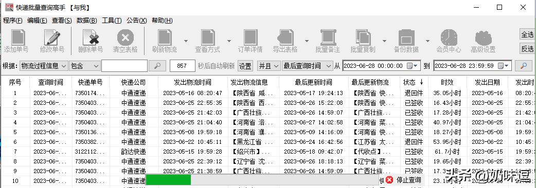Click the 全选 select all button
The height and width of the screenshot is (188, 536).
click(x=527, y=34)
